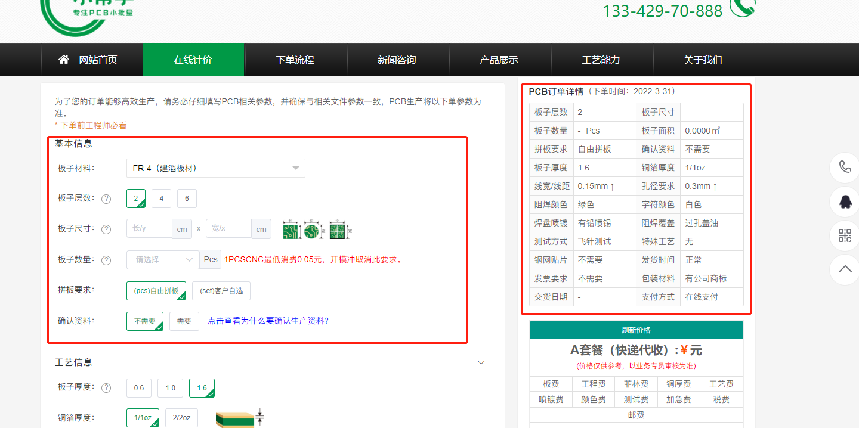Viewport: 859px width, 428px height.
Task: Click the QR code icon in right sidebar
Action: coord(845,235)
